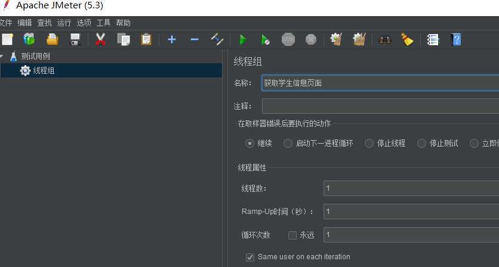Select the 继续 radio button

click(249, 144)
